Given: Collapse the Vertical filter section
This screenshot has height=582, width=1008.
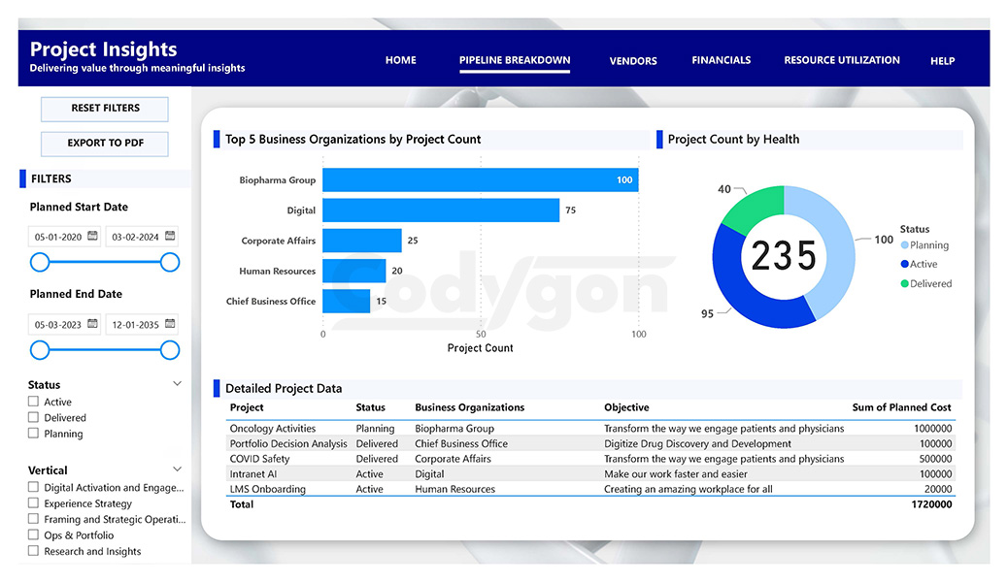Looking at the screenshot, I should coord(177,469).
